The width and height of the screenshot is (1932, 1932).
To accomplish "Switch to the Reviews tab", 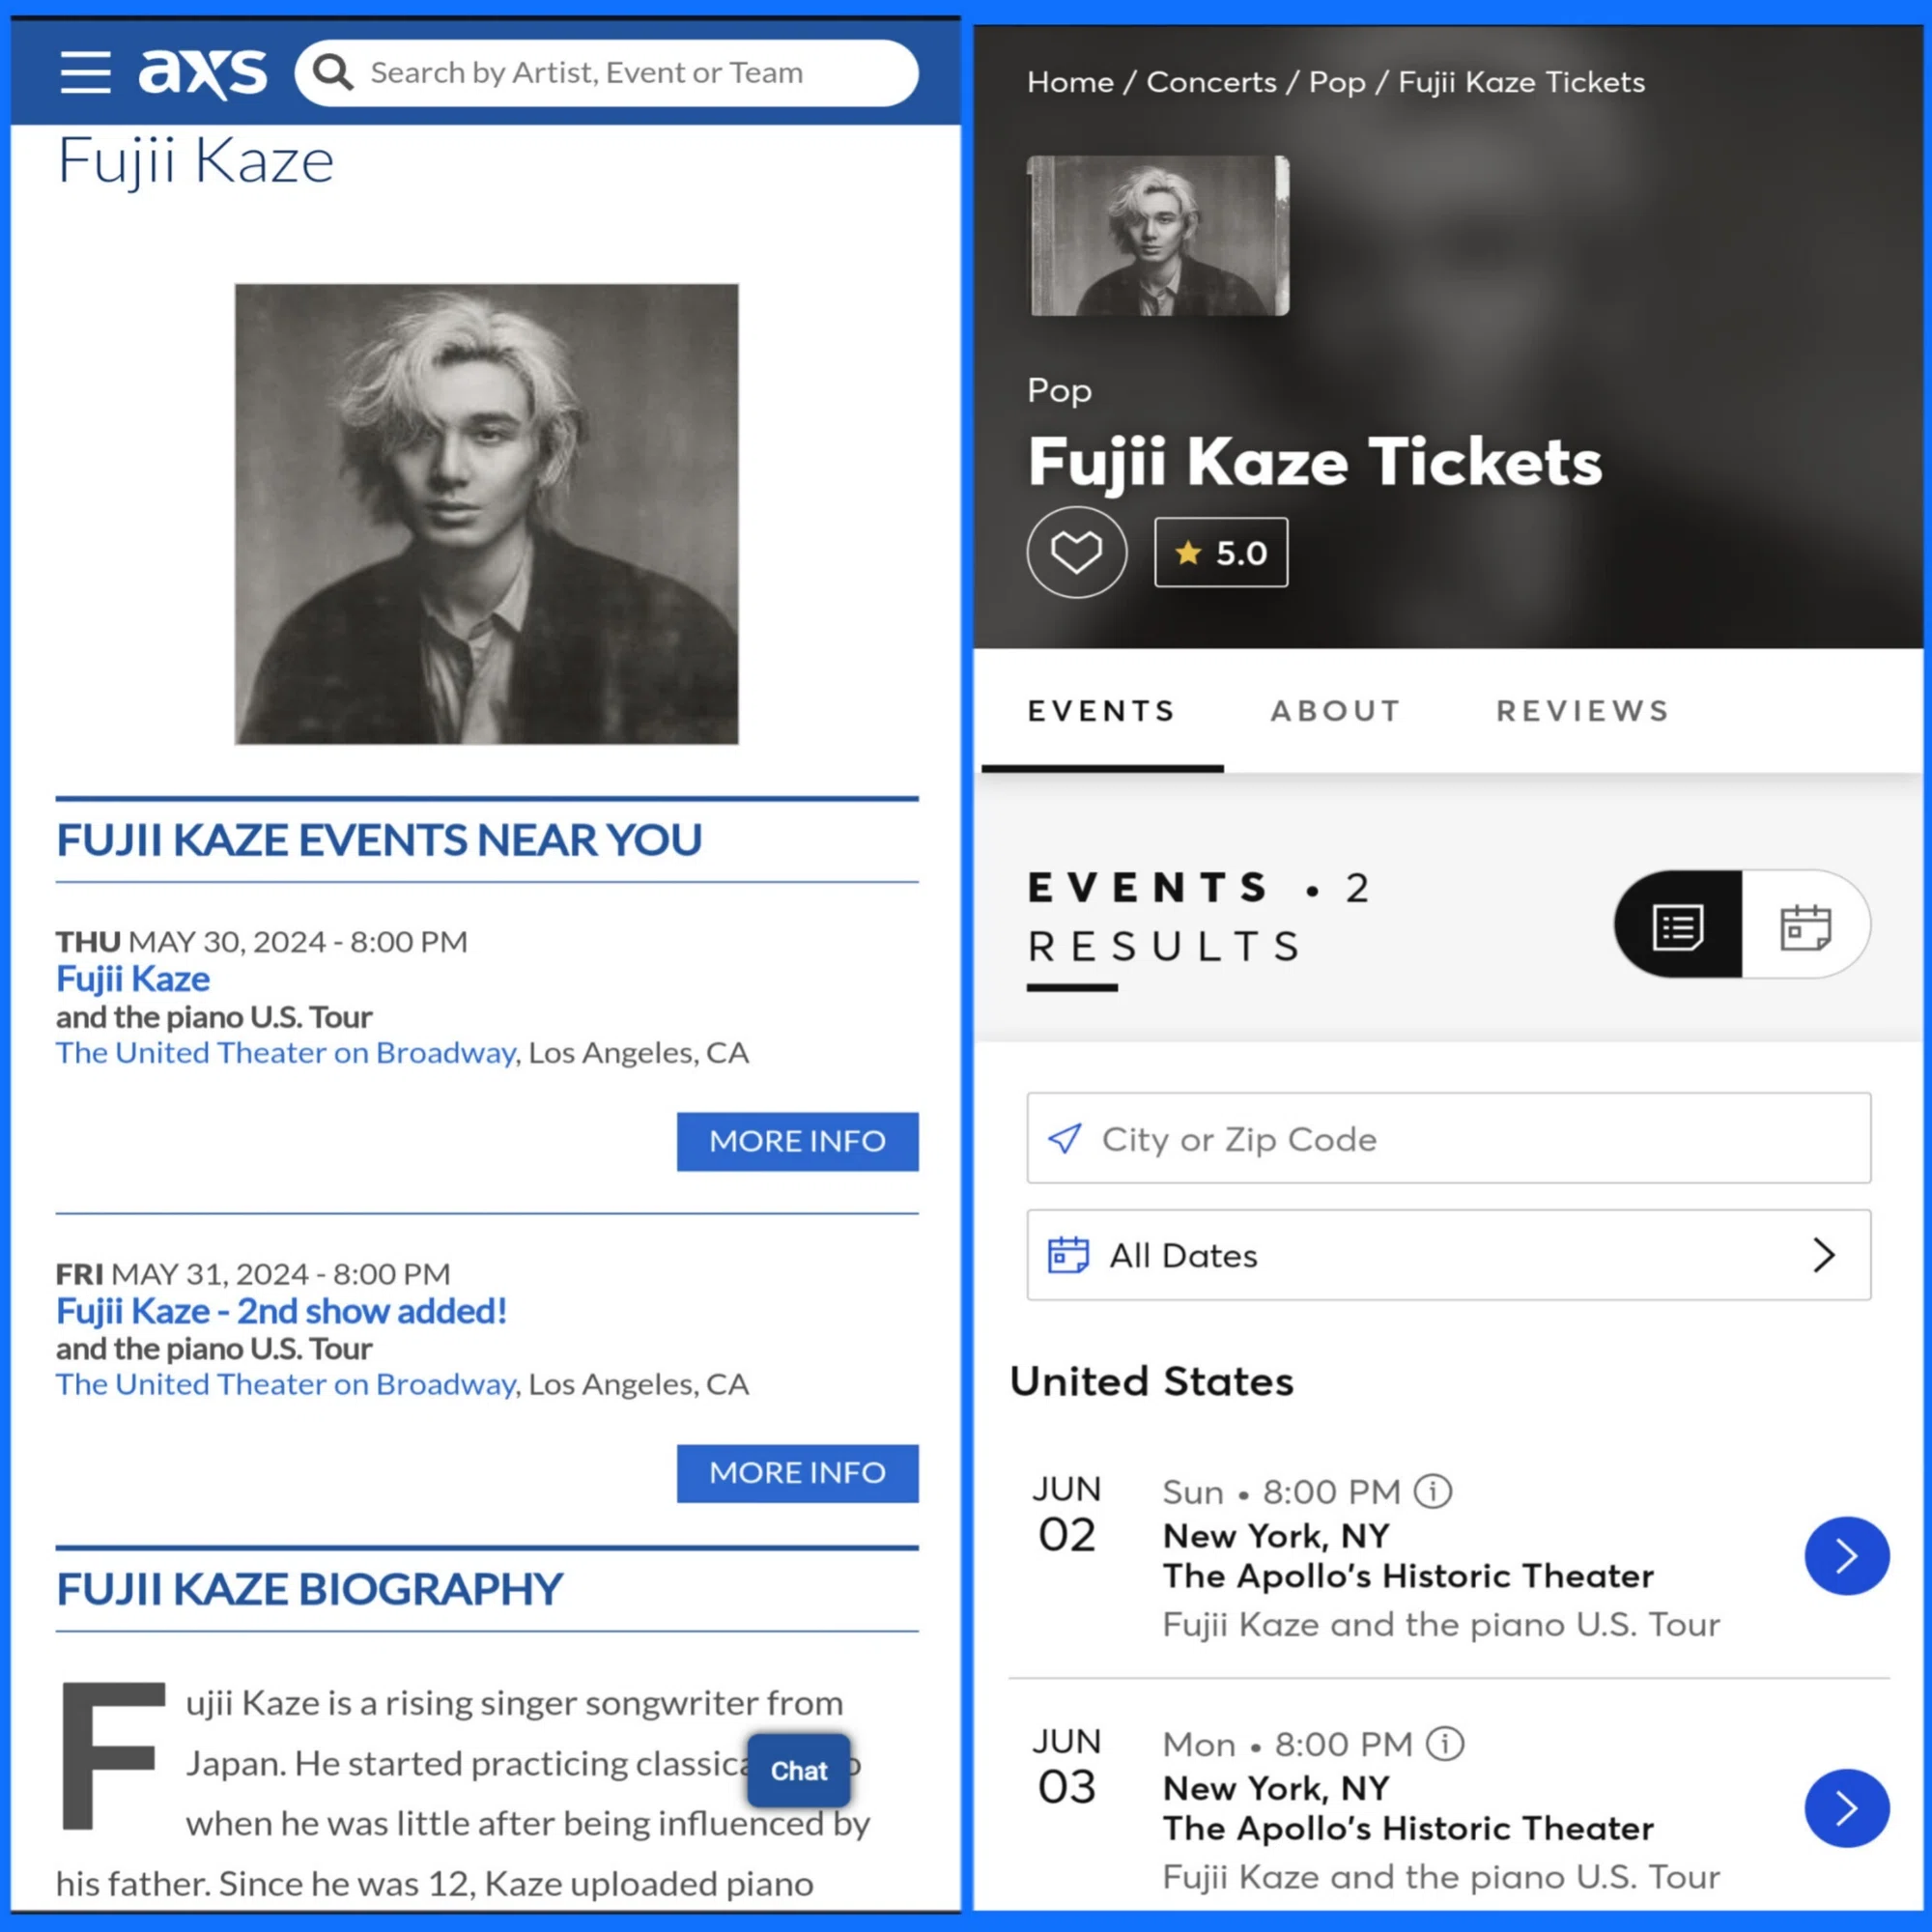I will point(1583,710).
